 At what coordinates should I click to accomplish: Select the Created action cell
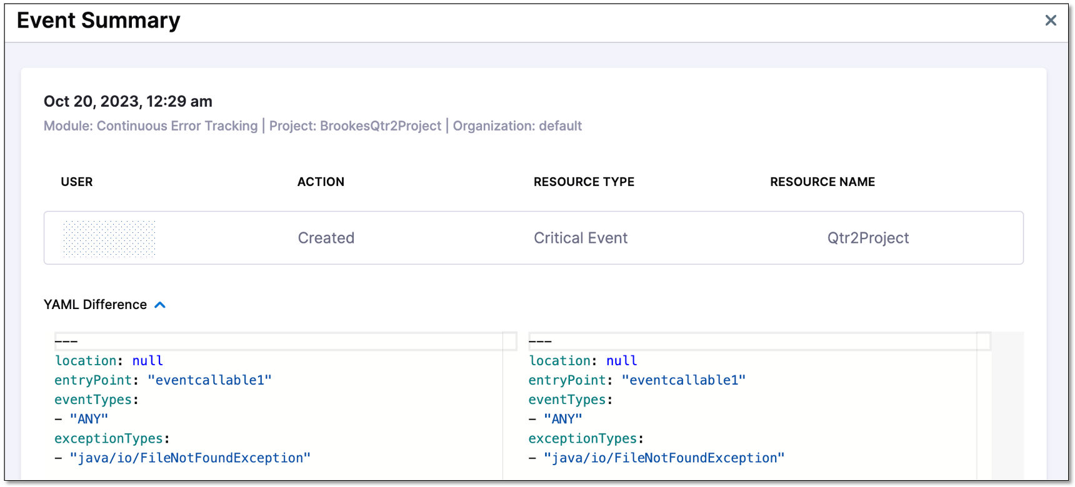(326, 238)
